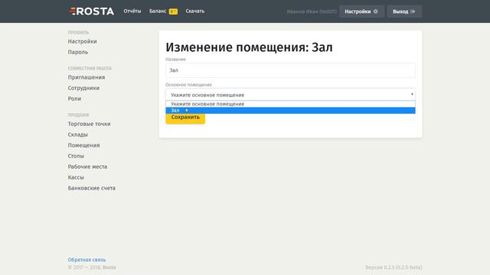Click the version text in footer
The image size is (490, 275).
click(394, 267)
